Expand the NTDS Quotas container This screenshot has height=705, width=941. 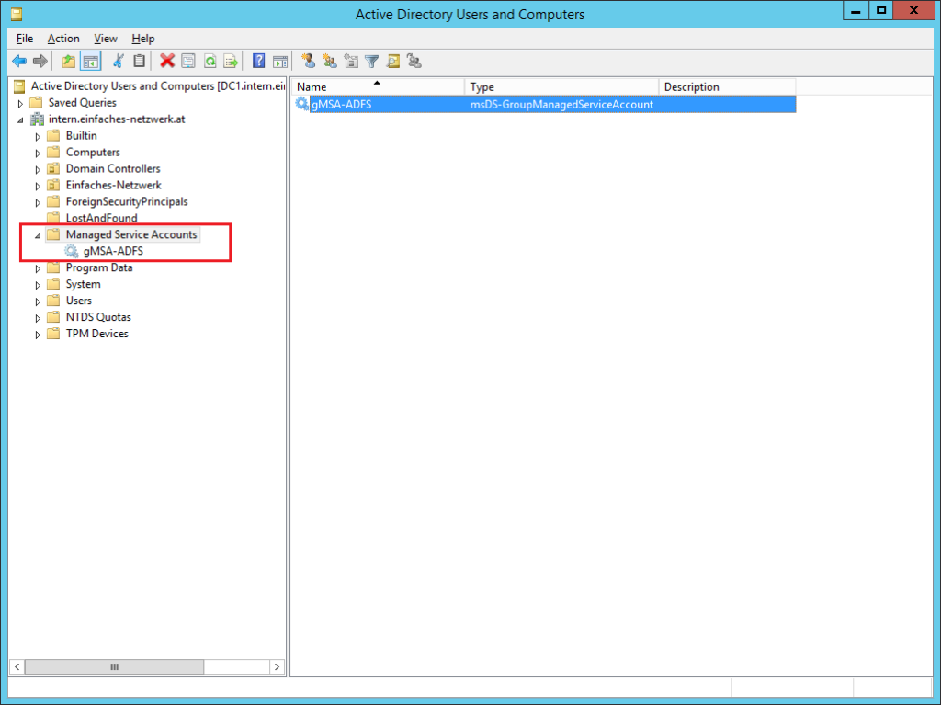click(37, 318)
